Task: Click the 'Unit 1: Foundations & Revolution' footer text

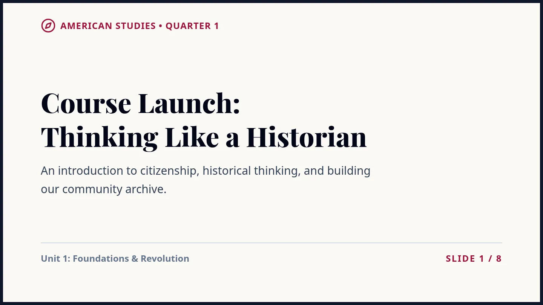Action: coord(115,259)
